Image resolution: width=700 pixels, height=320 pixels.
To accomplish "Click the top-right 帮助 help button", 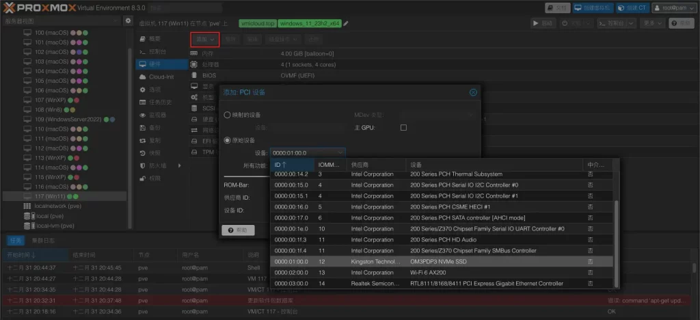I will coord(682,23).
